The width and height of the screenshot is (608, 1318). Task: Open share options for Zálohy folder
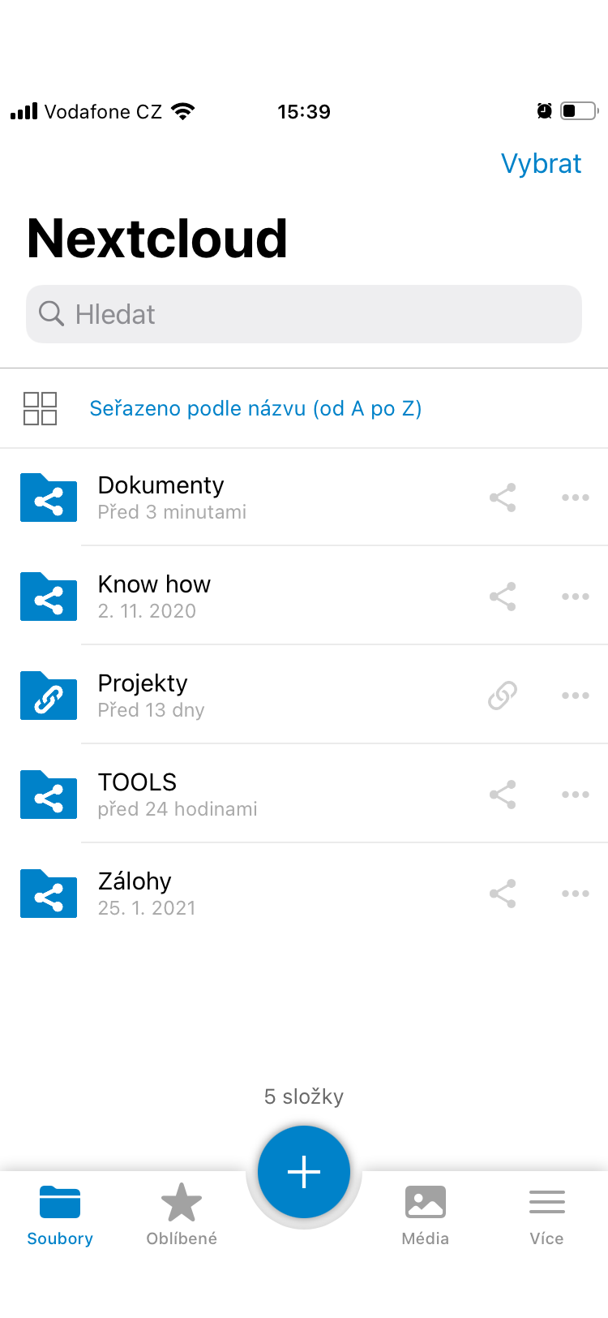(503, 894)
